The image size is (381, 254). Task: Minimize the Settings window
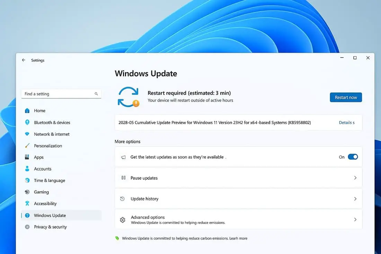[342, 58]
